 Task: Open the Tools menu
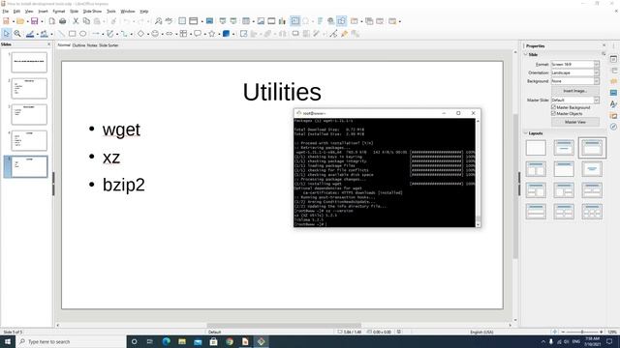coord(111,12)
